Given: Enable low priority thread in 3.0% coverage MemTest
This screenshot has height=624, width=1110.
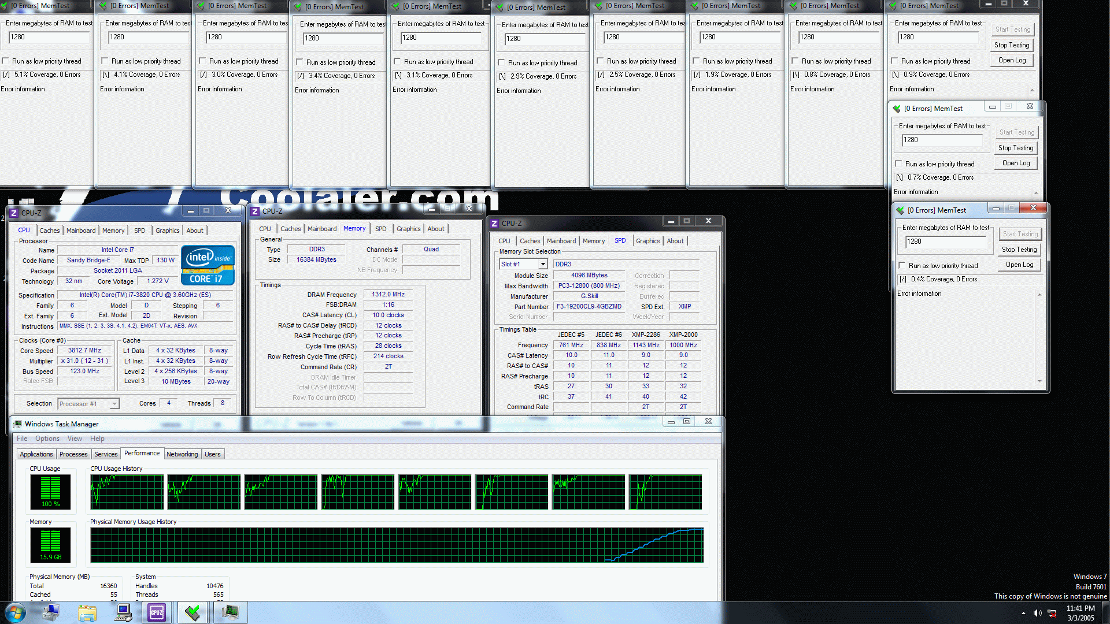Looking at the screenshot, I should [x=202, y=61].
